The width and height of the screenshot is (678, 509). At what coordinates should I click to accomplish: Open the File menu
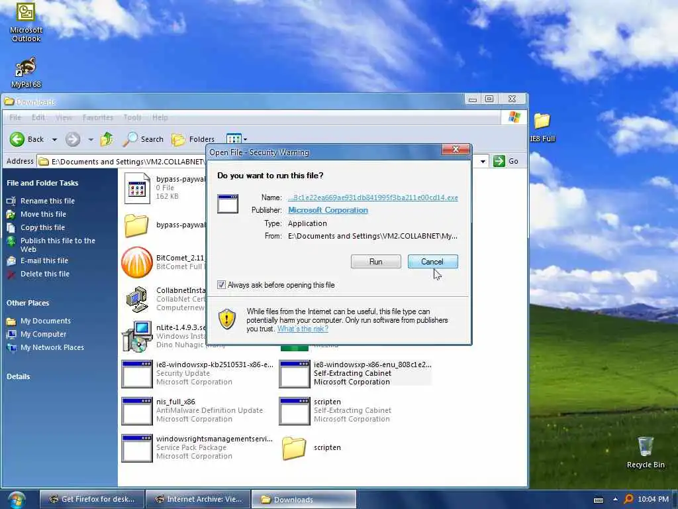[15, 117]
